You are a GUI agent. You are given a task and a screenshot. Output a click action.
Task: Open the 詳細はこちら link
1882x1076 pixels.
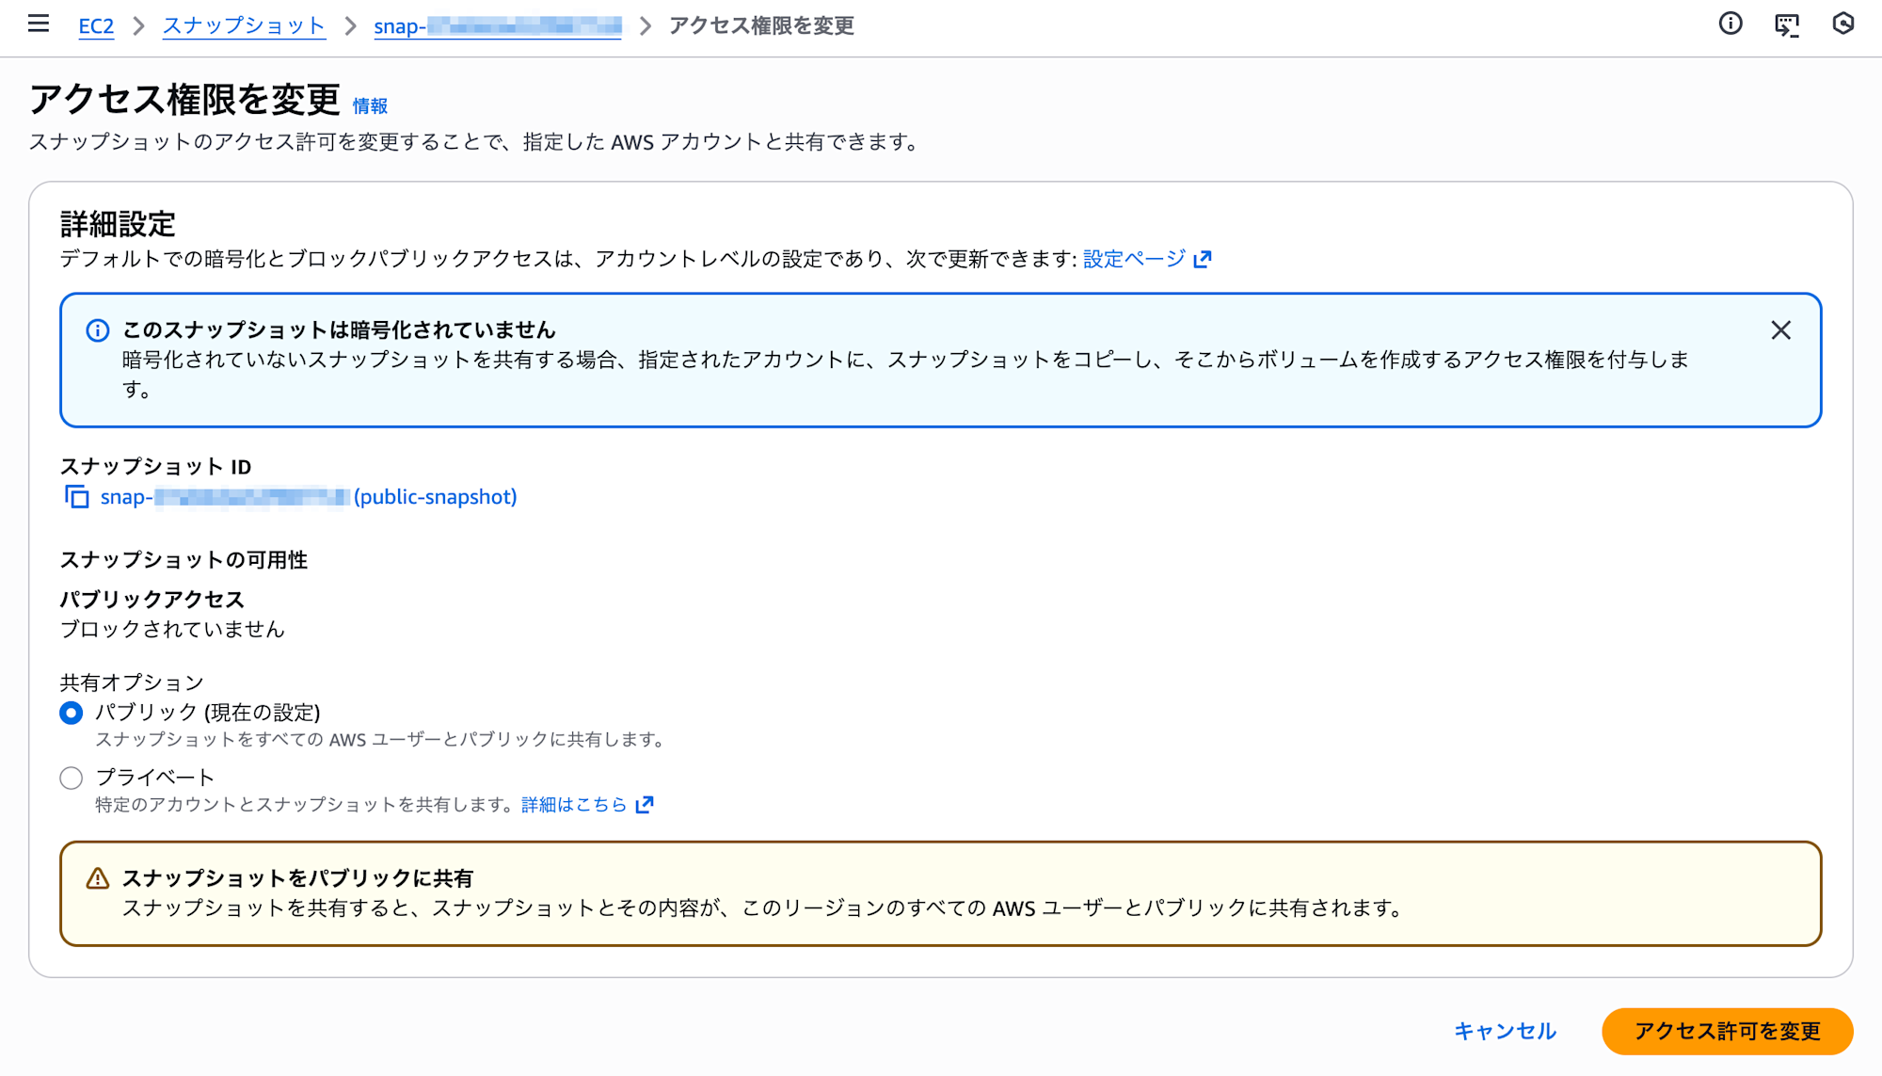click(x=572, y=804)
